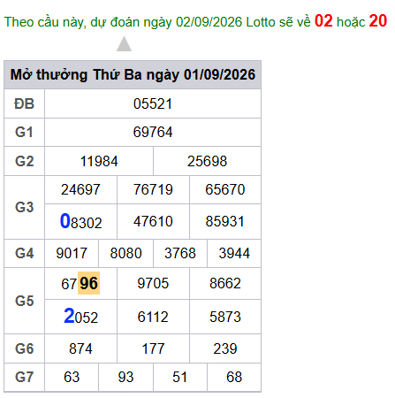The width and height of the screenshot is (395, 398).
Task: Click G5 number 5873
Action: point(225,317)
